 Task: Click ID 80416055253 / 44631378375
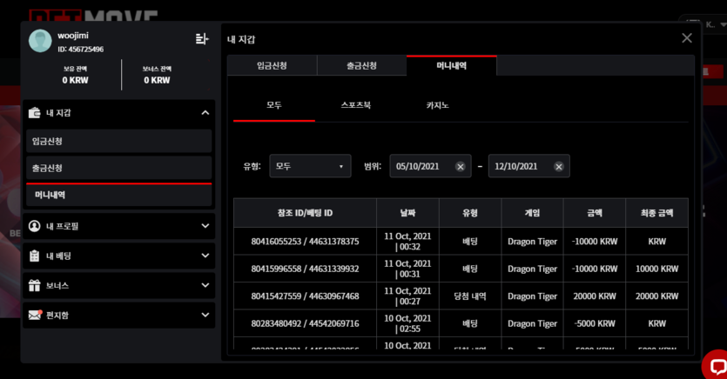(x=305, y=242)
